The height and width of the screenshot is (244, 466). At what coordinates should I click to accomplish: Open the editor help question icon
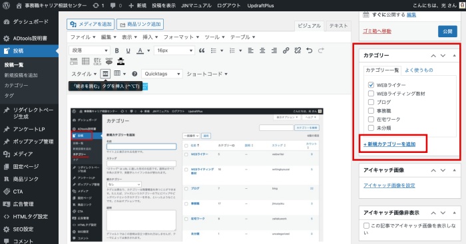pos(134,74)
